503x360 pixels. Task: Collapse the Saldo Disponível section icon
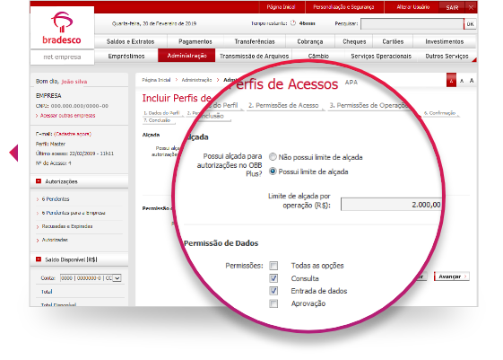pyautogui.click(x=39, y=259)
